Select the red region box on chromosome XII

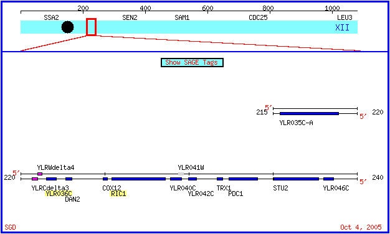(92, 27)
